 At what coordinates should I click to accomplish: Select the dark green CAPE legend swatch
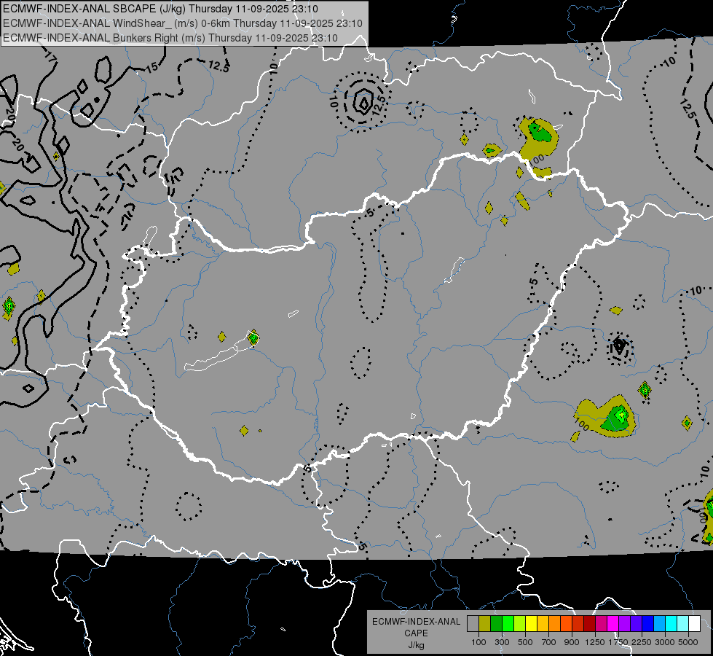pyautogui.click(x=496, y=623)
